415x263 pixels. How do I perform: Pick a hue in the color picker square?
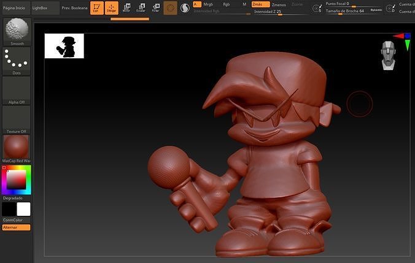[x=17, y=180]
